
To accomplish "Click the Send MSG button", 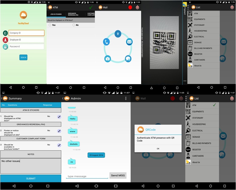I will pyautogui.click(x=118, y=176).
